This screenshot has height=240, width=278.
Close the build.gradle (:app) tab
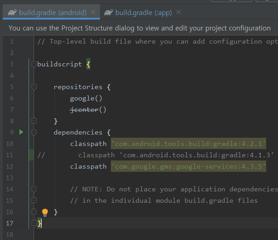pyautogui.click(x=179, y=12)
